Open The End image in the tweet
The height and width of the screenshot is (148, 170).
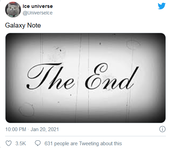point(86,78)
